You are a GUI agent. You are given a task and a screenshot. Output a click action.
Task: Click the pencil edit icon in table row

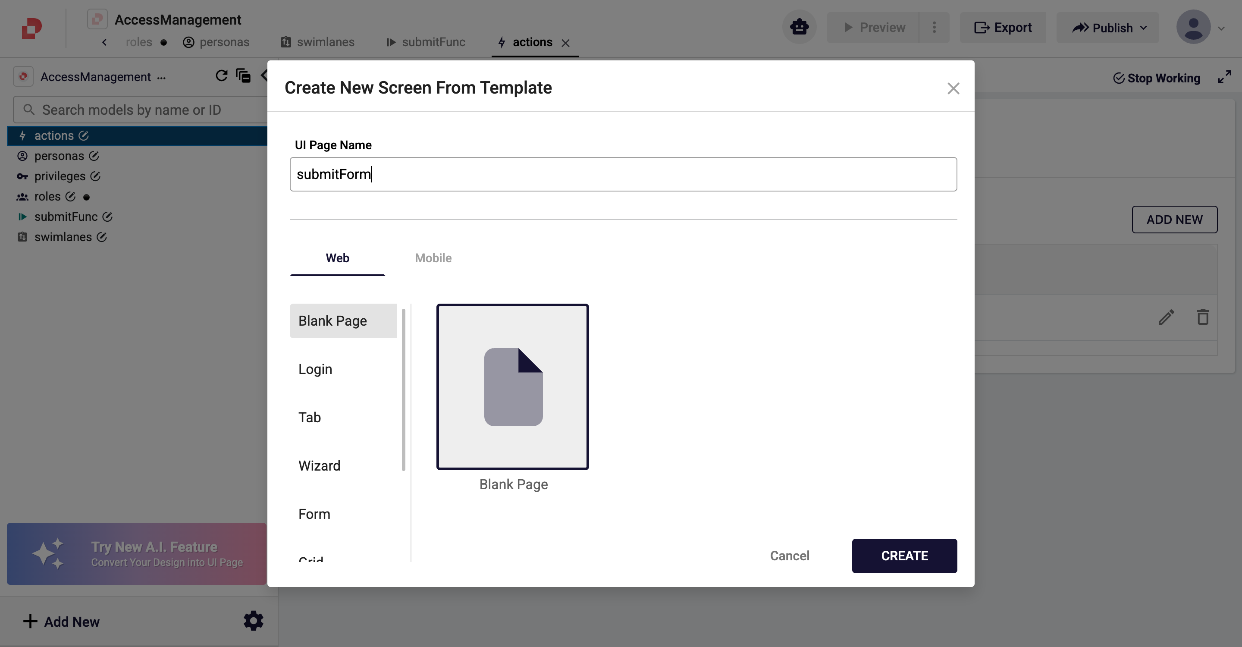click(x=1166, y=317)
